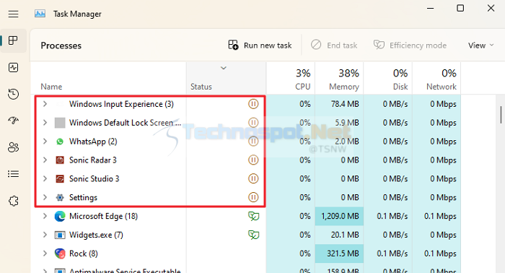Click the Settings gear process icon

[x=60, y=197]
